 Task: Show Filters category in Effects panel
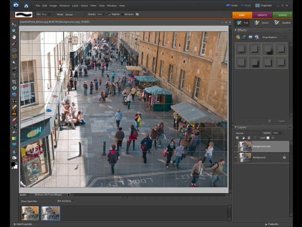pyautogui.click(x=238, y=37)
